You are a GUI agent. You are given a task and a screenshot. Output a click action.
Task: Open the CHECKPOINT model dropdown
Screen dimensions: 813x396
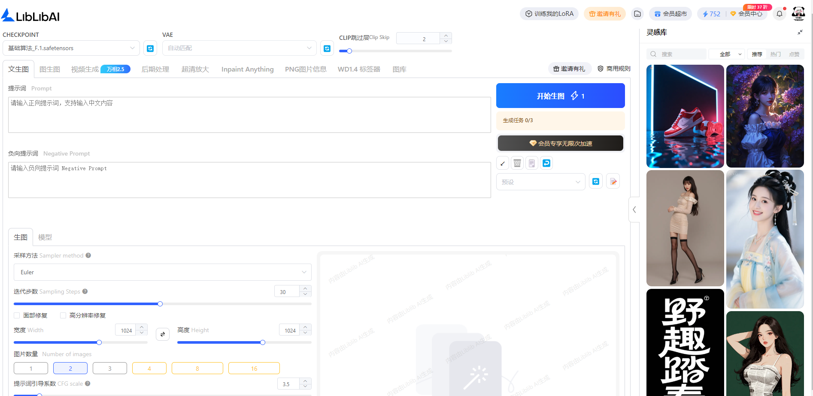71,48
